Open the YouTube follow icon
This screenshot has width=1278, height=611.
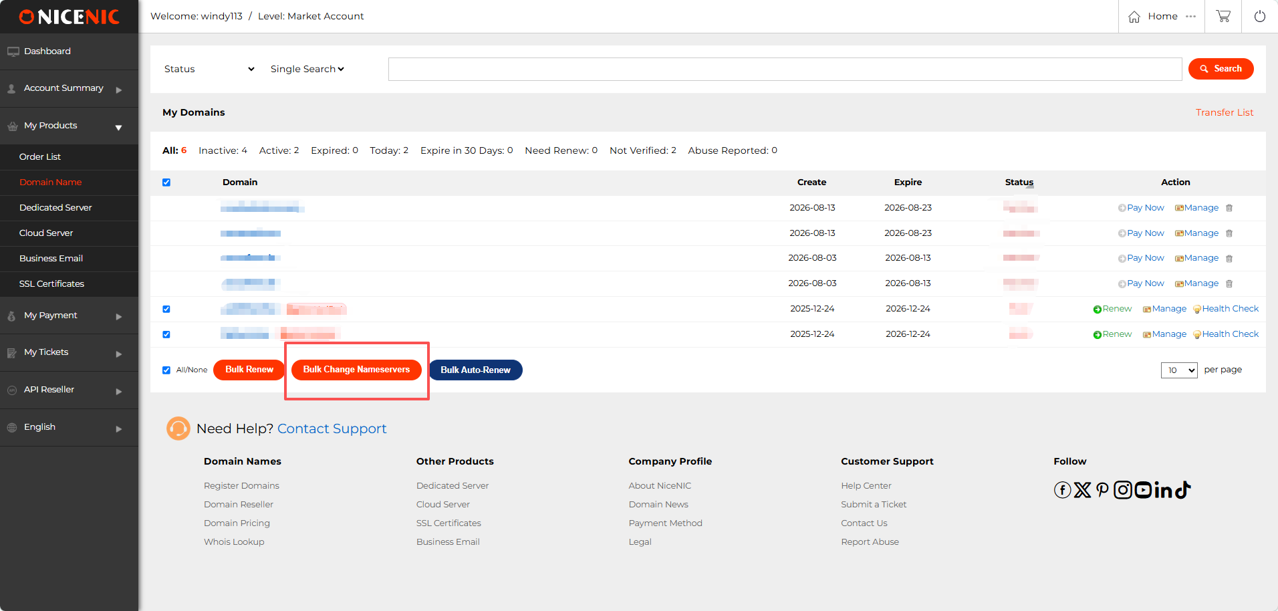click(x=1143, y=490)
